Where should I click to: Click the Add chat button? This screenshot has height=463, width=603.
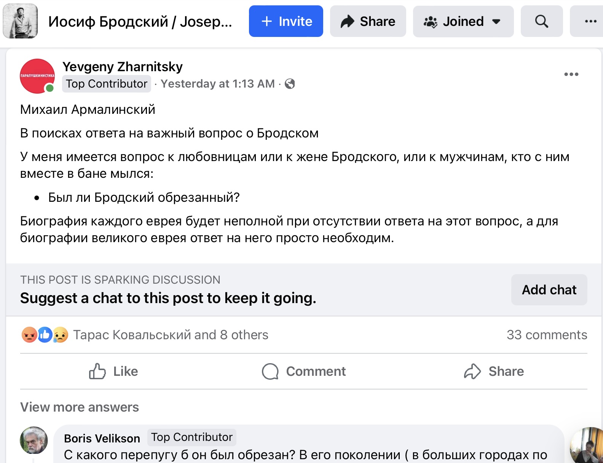pos(549,290)
